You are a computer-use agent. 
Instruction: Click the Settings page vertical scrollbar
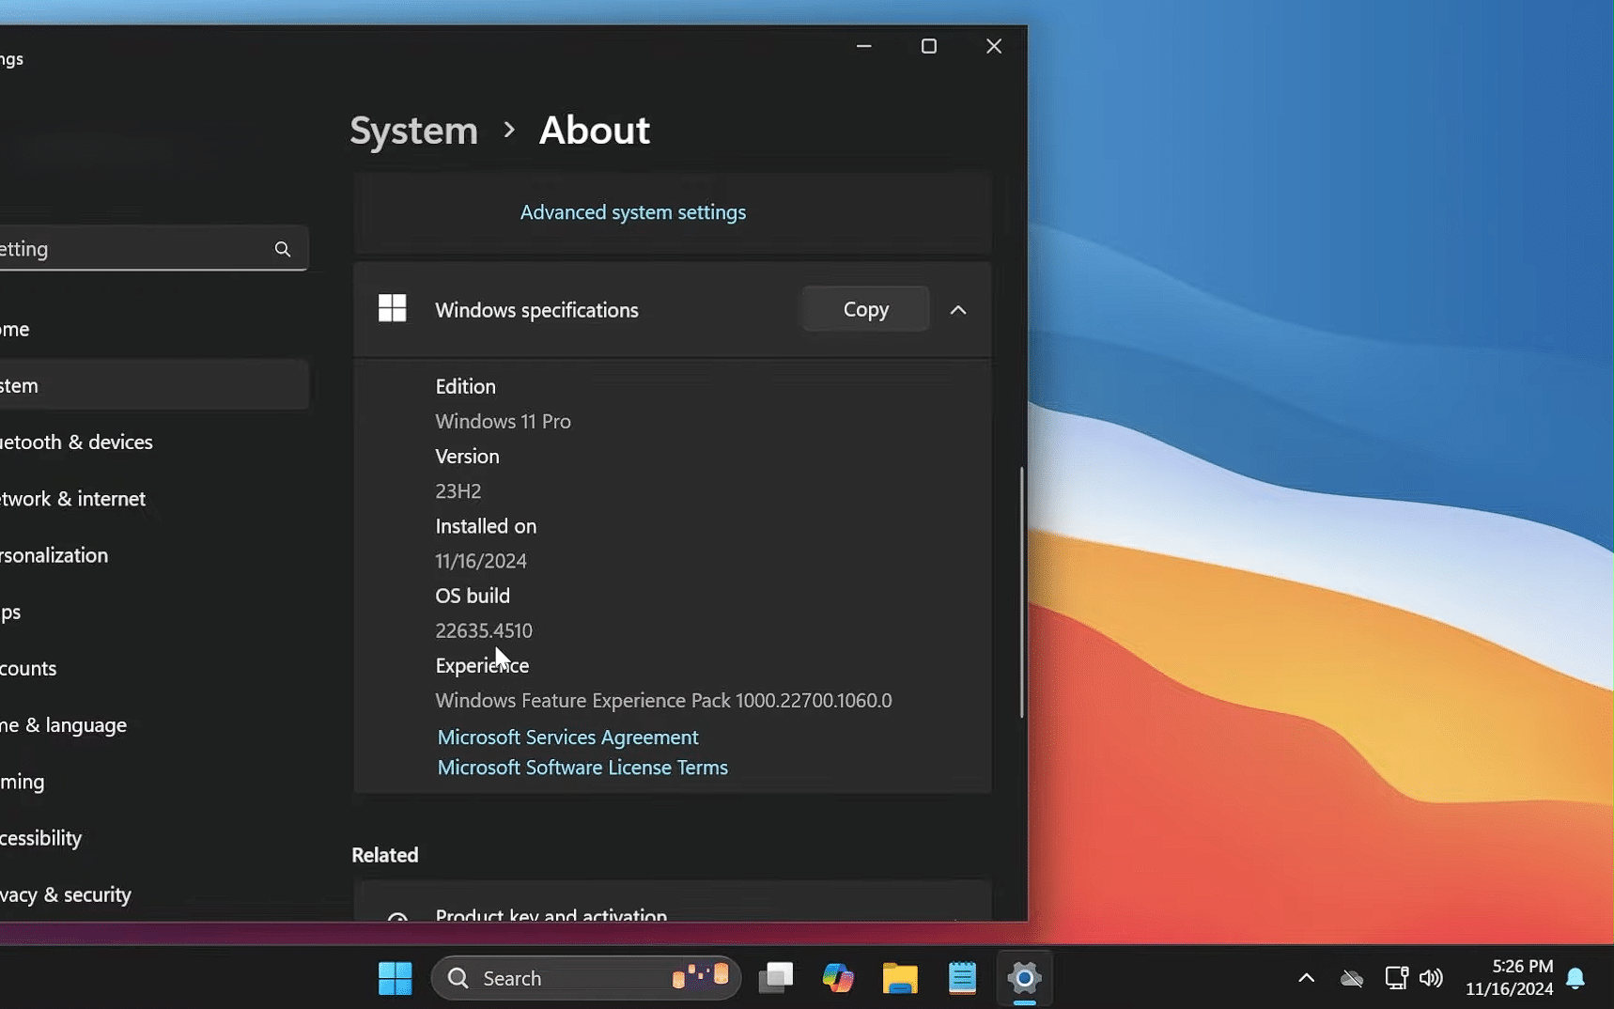coord(1021,592)
